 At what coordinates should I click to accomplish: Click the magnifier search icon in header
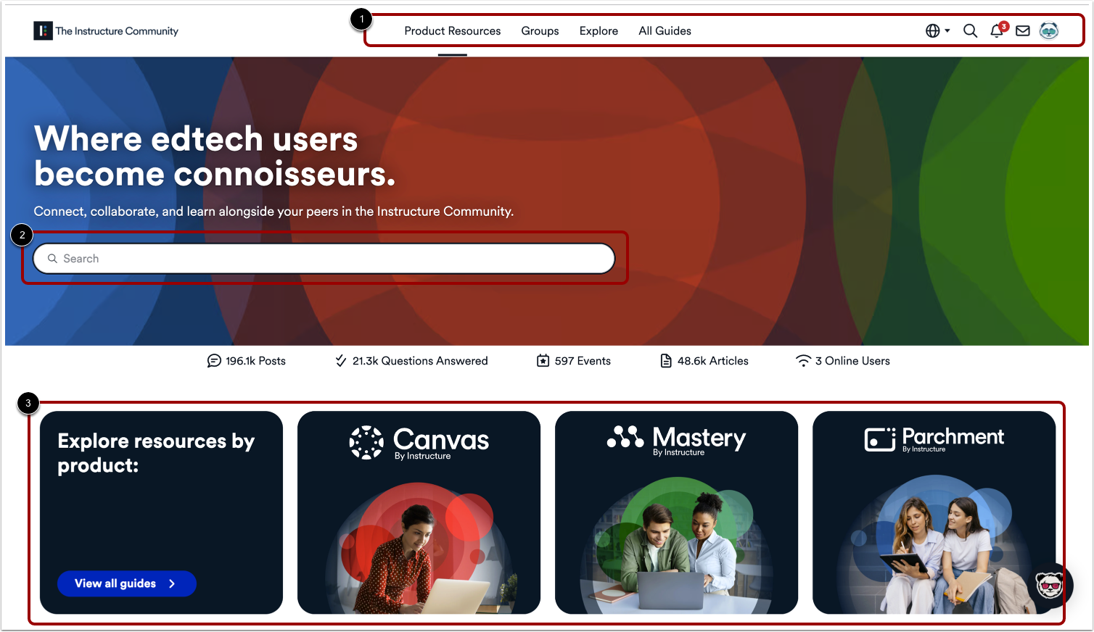pos(970,30)
